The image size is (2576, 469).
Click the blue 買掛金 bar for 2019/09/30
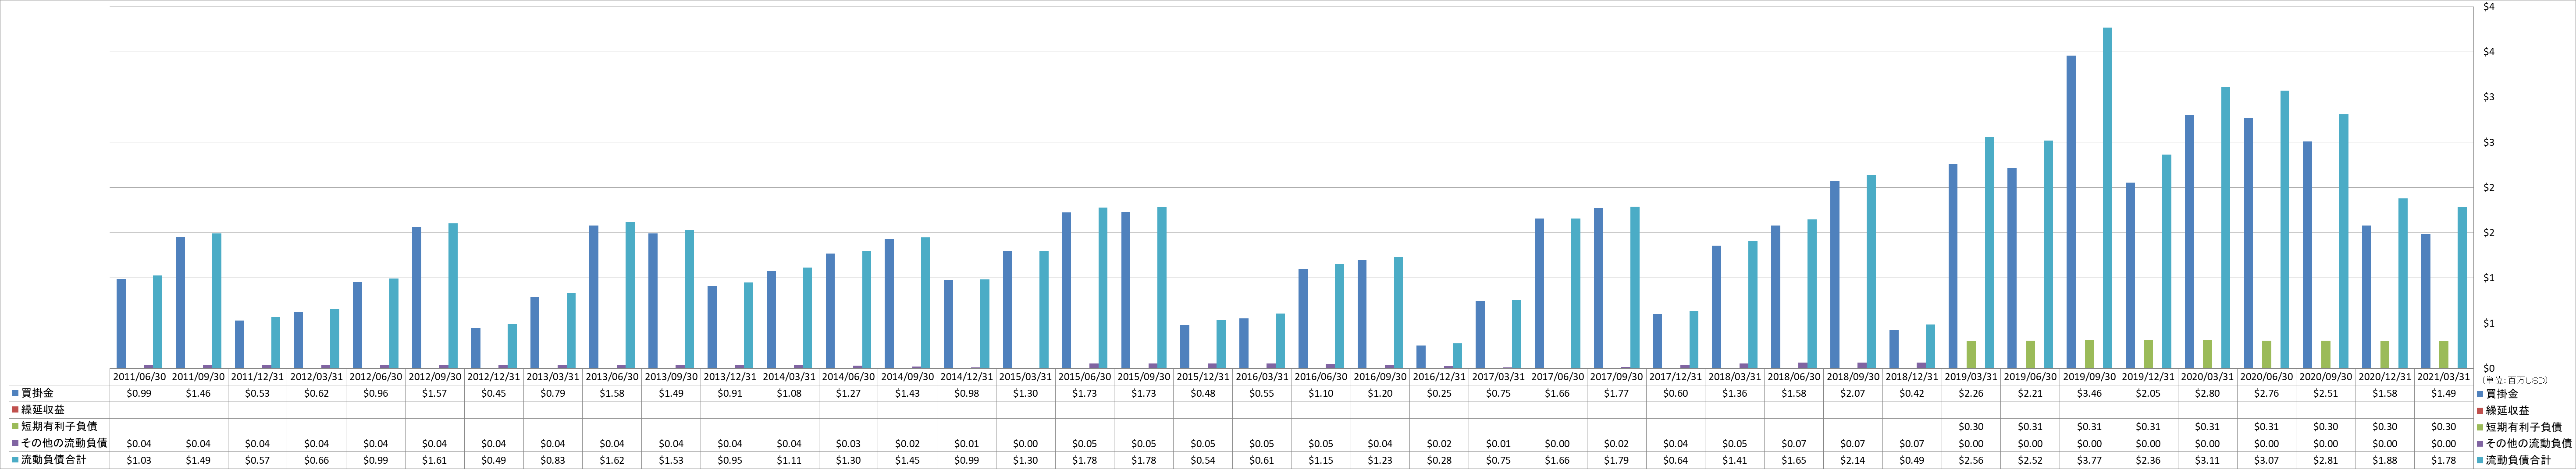pos(2071,212)
